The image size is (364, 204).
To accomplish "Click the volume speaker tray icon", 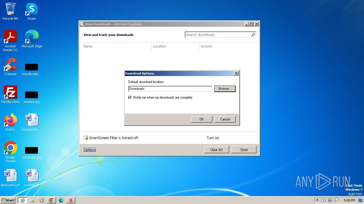I will click(x=323, y=200).
